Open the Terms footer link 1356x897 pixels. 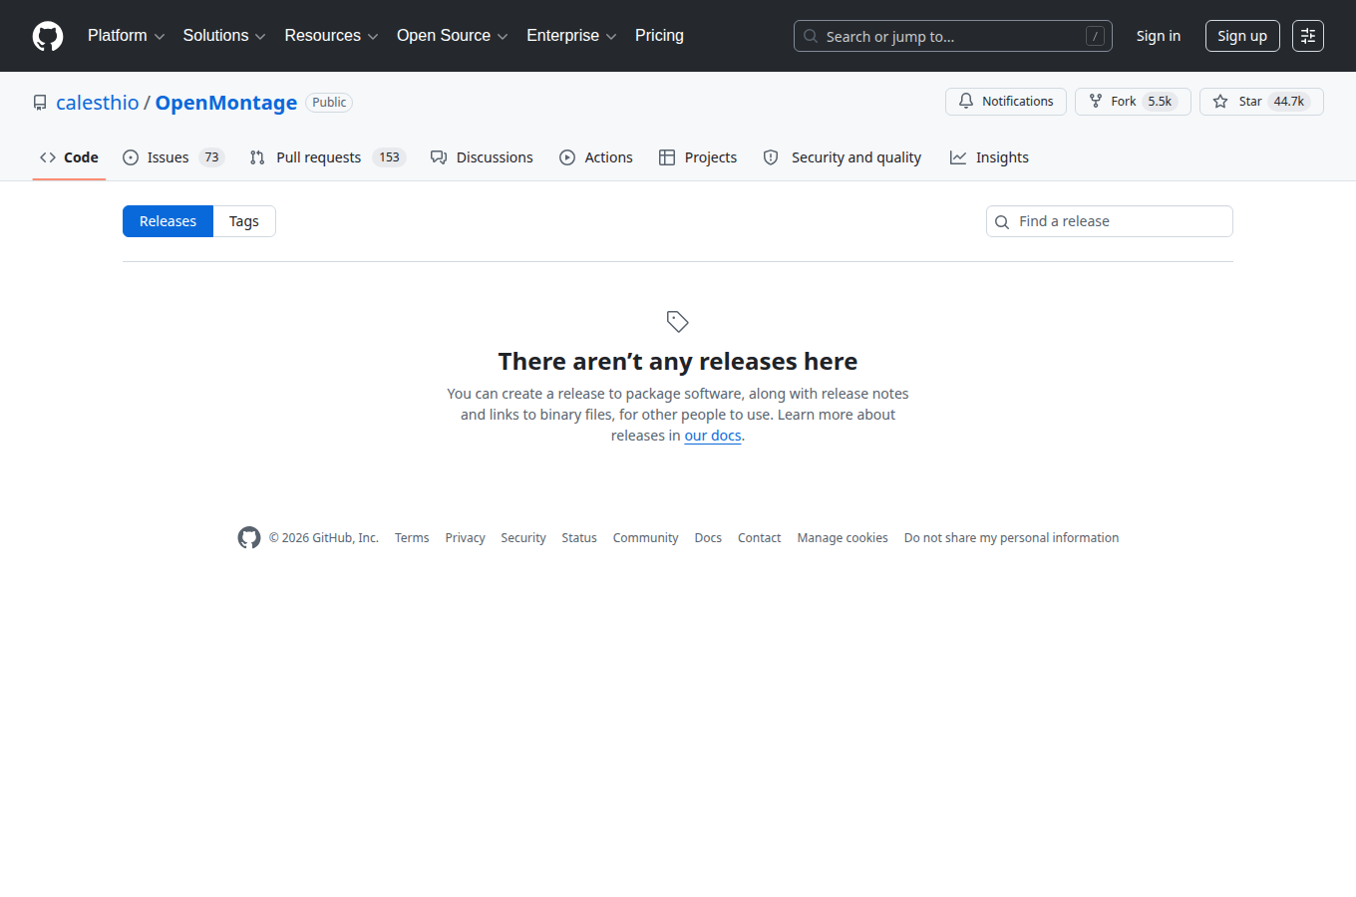(x=412, y=538)
